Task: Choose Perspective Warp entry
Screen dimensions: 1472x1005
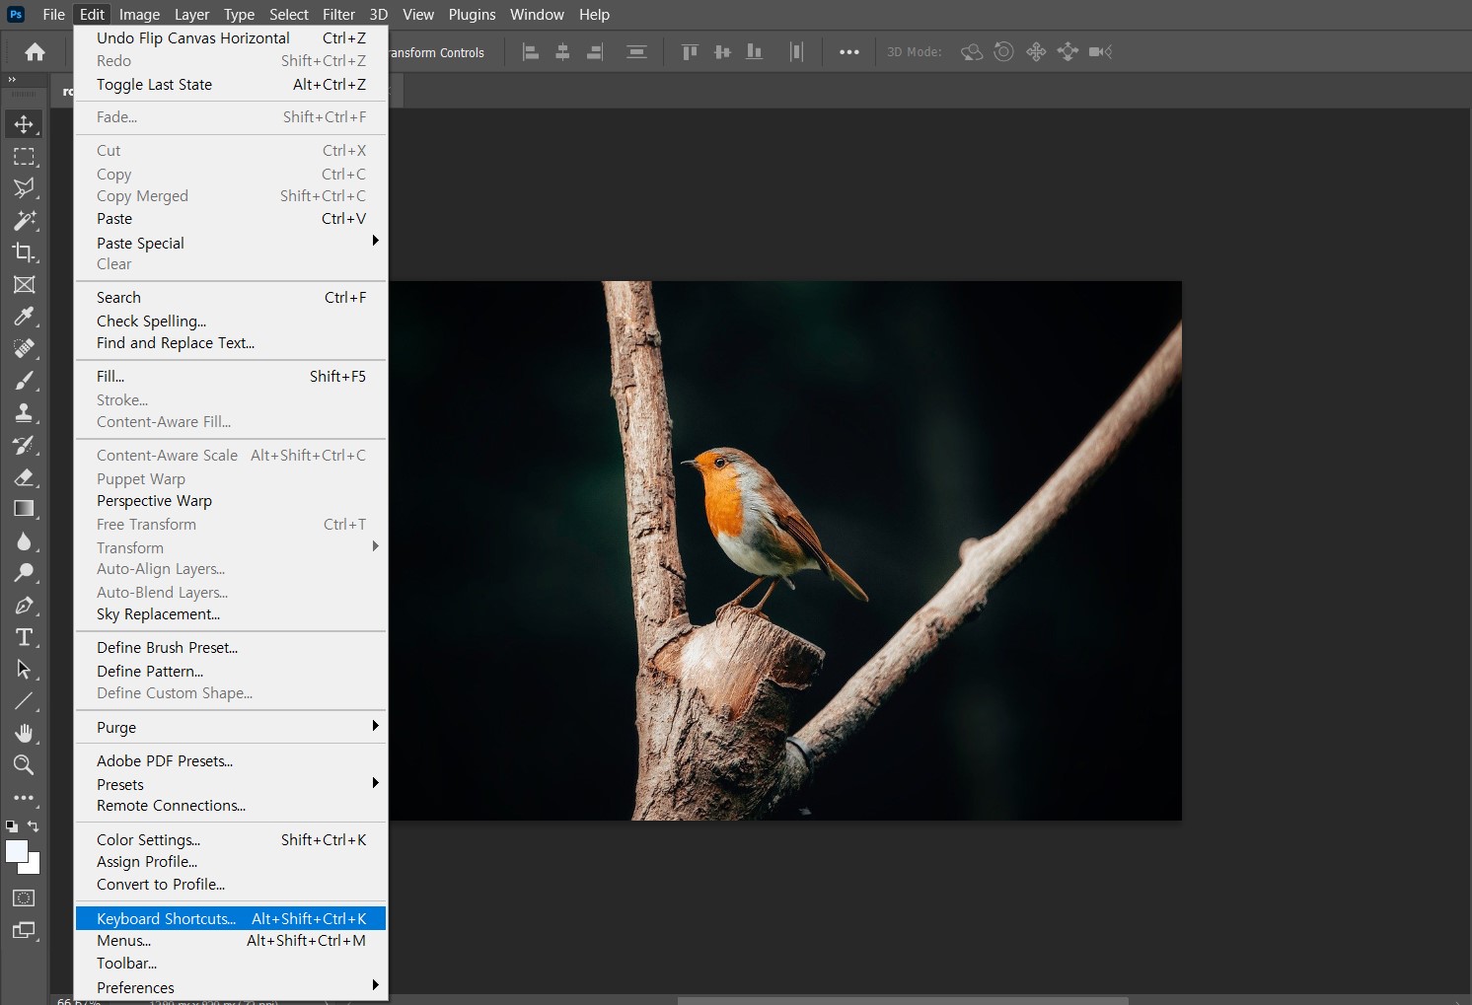Action: pos(231,500)
